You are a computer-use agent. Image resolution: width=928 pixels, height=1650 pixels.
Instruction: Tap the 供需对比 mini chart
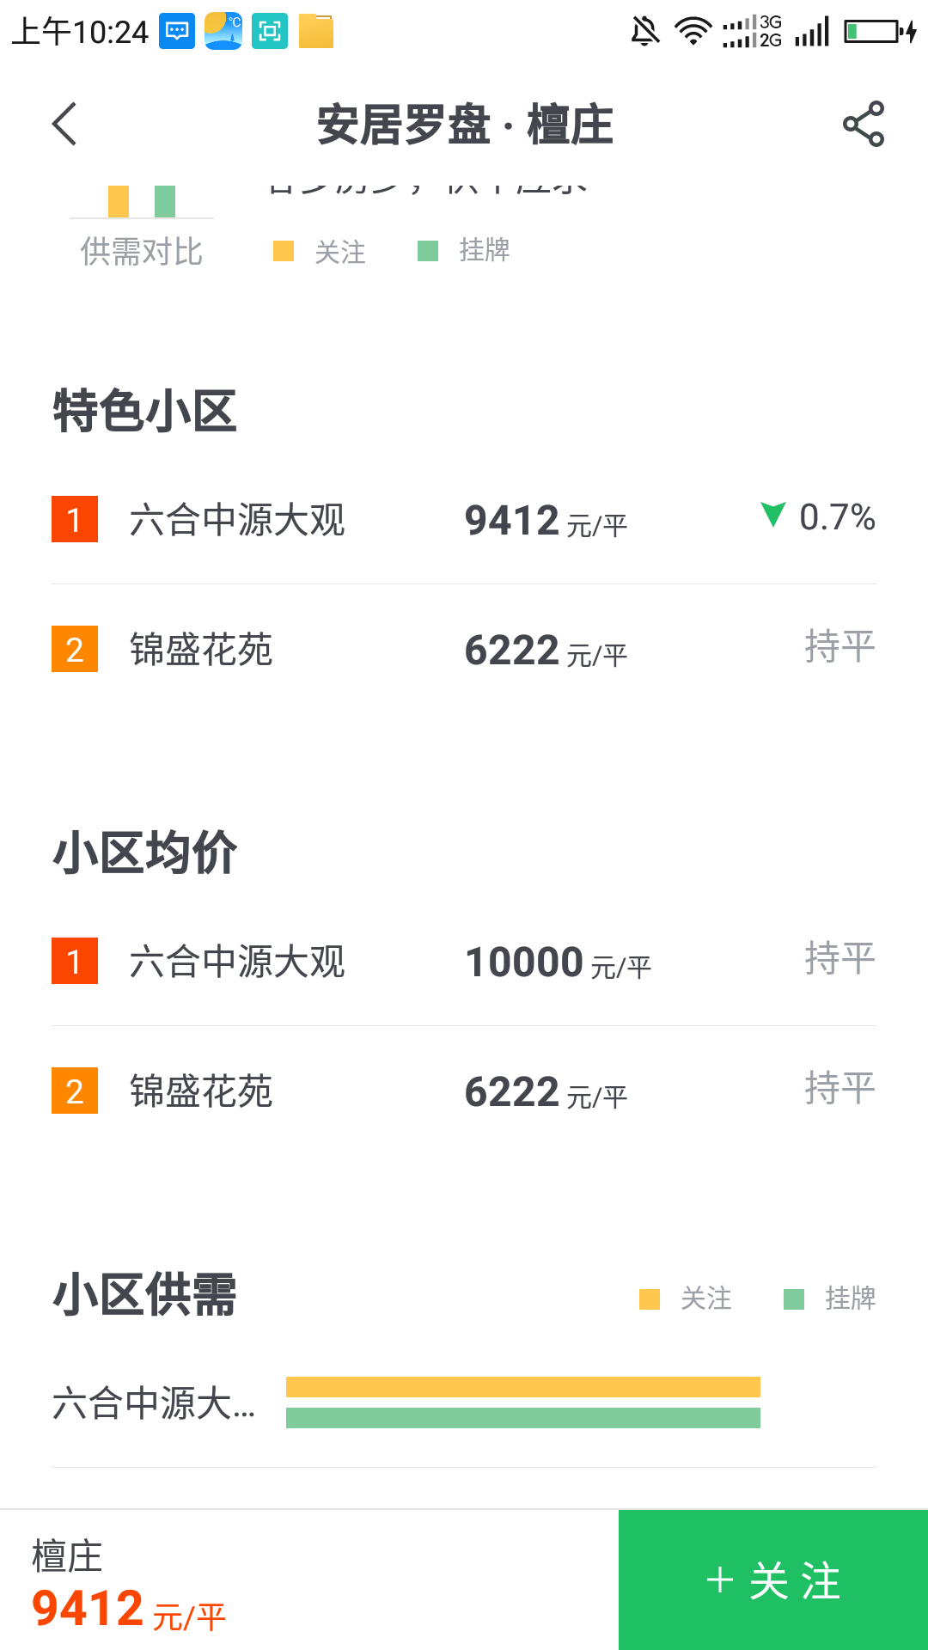point(142,223)
